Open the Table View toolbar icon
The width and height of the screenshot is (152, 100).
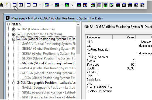(35, 5)
